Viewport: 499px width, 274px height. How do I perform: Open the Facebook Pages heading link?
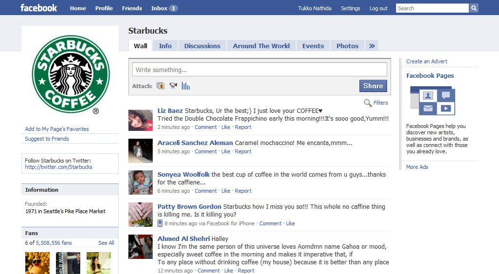[430, 75]
